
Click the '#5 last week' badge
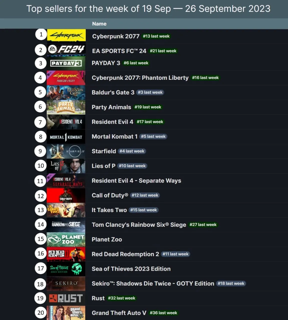click(x=153, y=136)
